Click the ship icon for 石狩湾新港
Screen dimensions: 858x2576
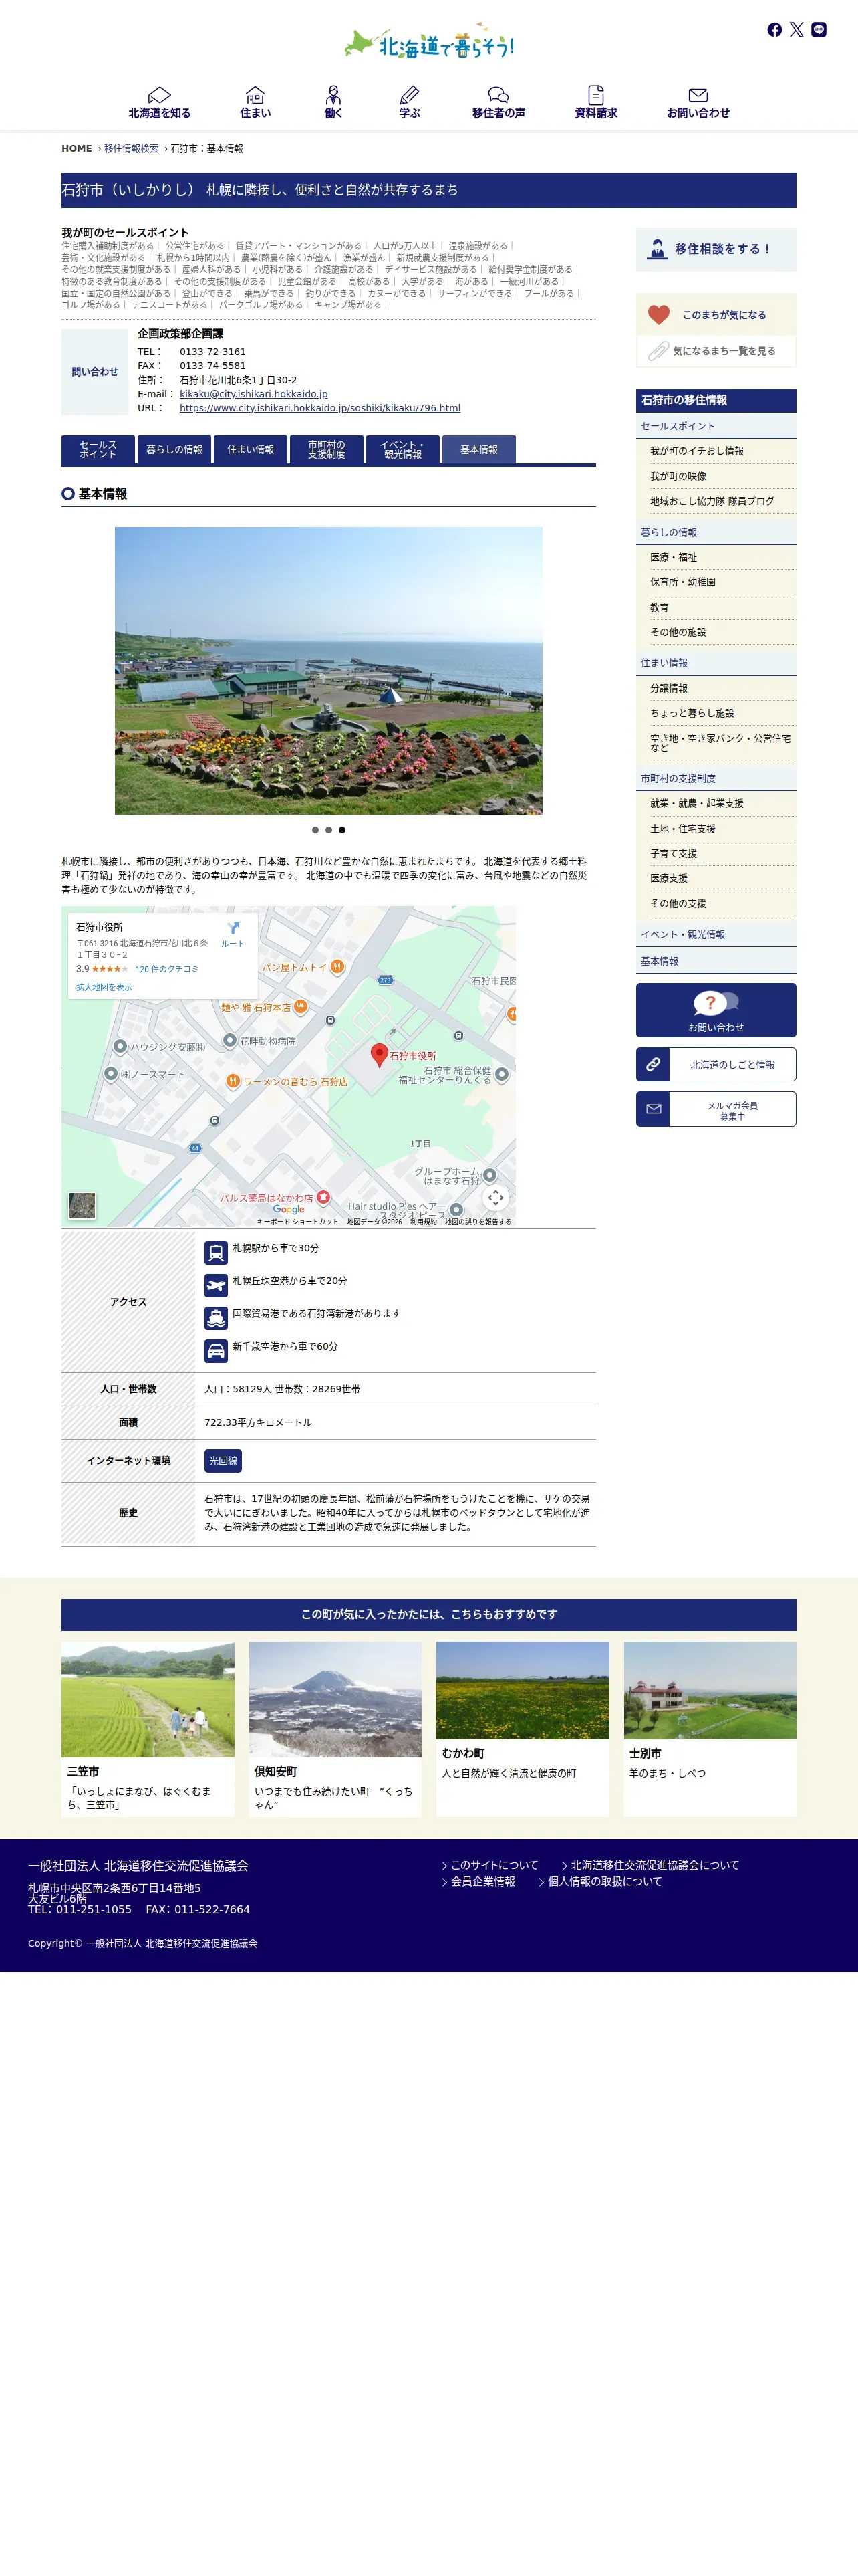click(216, 1318)
